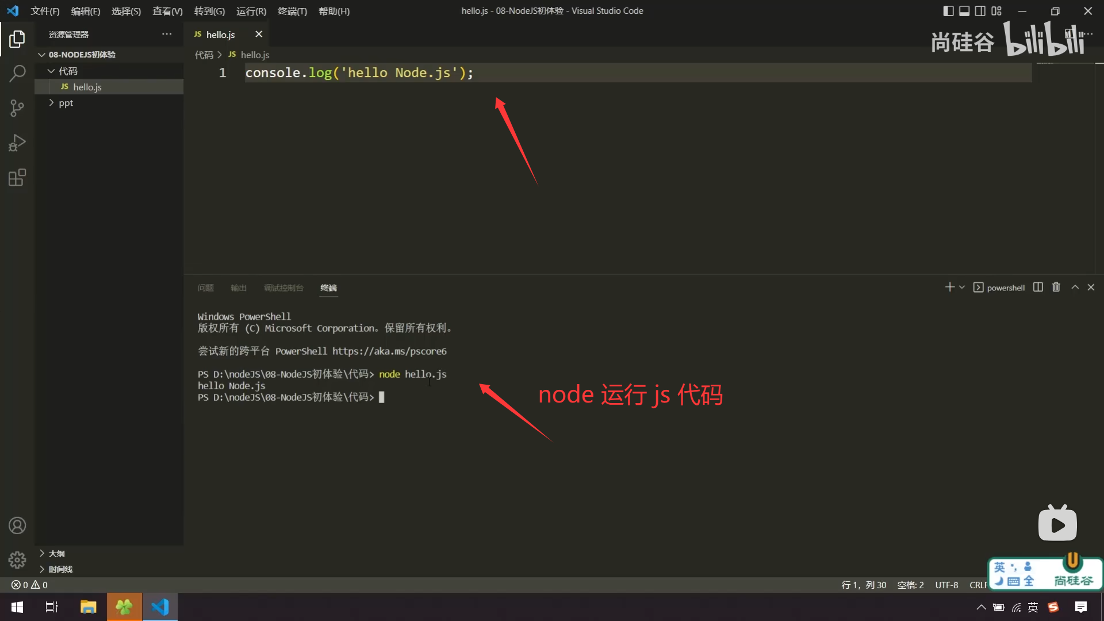
Task: Toggle the secondary sidebar layout button
Action: coord(980,11)
